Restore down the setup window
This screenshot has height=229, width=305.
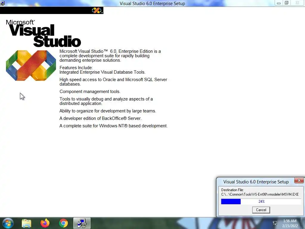pyautogui.click(x=286, y=3)
